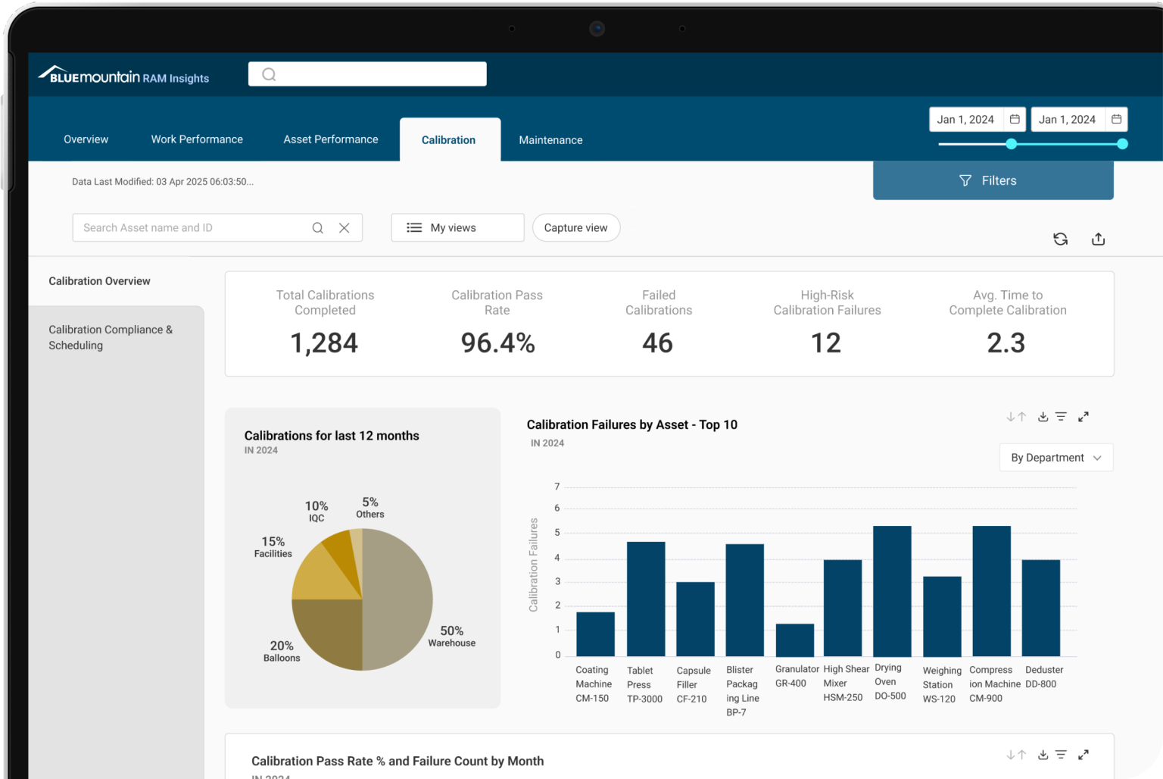Toggle descending sort on the failures chart

(1012, 416)
